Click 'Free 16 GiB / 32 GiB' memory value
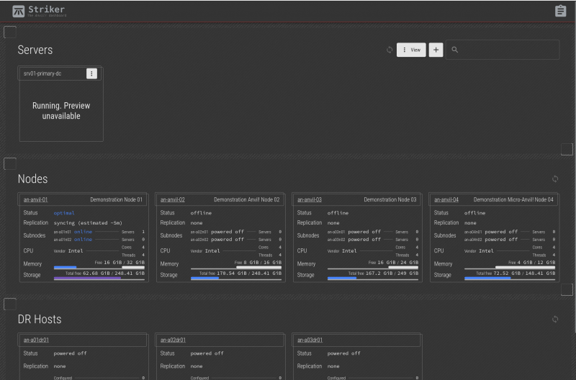576x380 pixels. coord(120,263)
